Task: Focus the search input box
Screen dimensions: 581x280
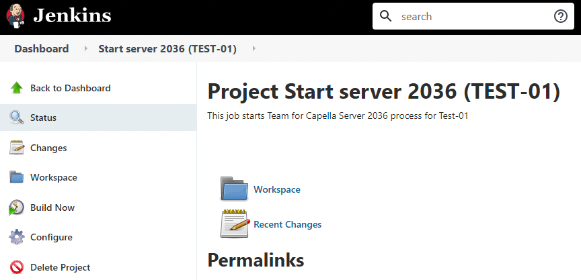Action: (x=471, y=16)
